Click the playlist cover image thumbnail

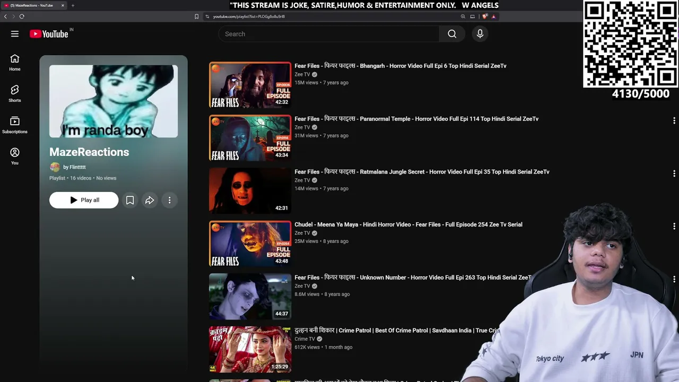tap(114, 101)
